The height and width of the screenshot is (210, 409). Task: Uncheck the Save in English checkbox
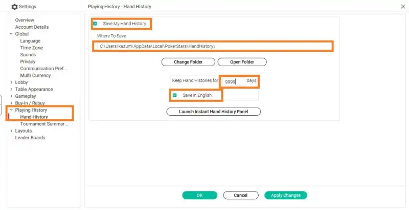click(x=175, y=95)
